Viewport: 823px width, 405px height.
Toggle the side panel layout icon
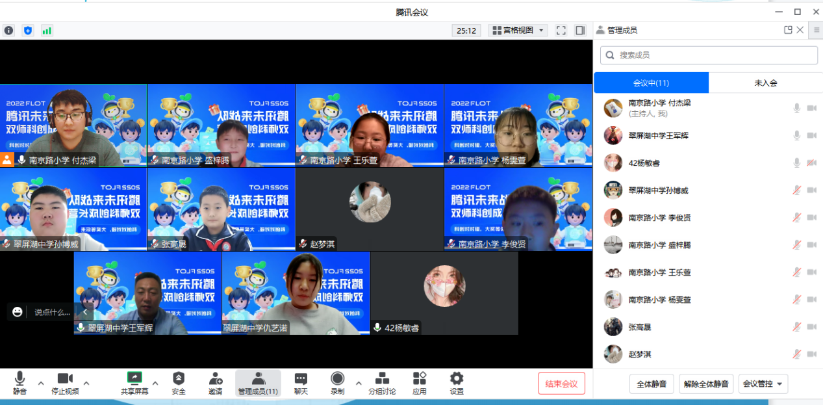coord(580,30)
